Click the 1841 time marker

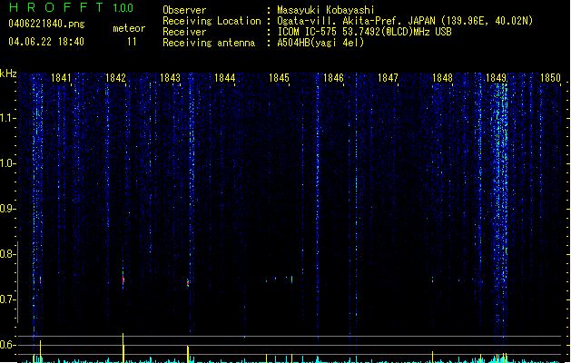61,78
